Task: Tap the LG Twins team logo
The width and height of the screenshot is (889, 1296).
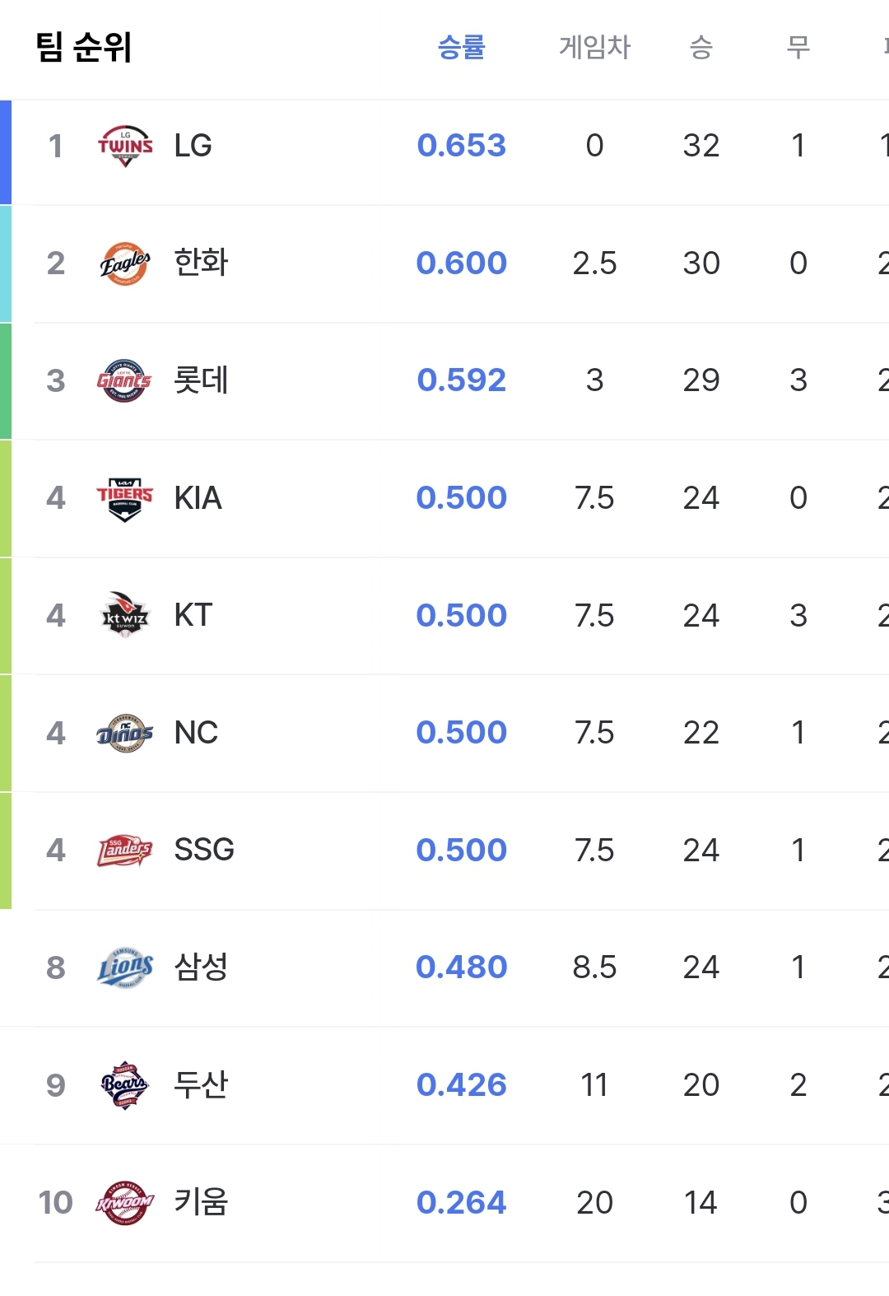Action: pyautogui.click(x=125, y=146)
